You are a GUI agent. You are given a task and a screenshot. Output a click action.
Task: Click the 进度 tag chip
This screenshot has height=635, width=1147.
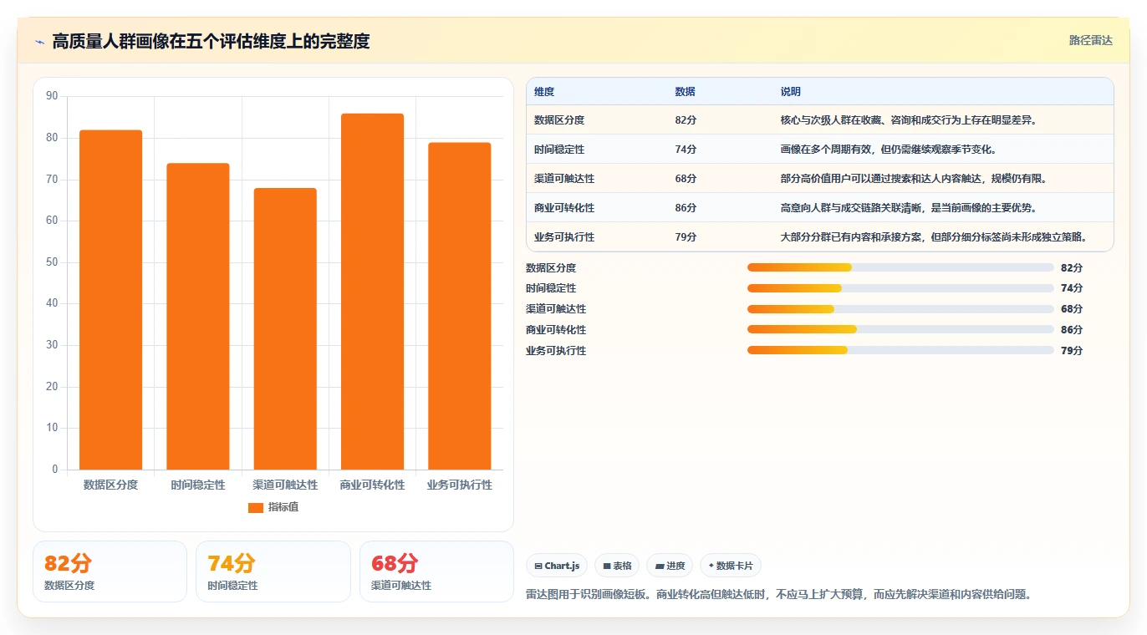pyautogui.click(x=670, y=566)
